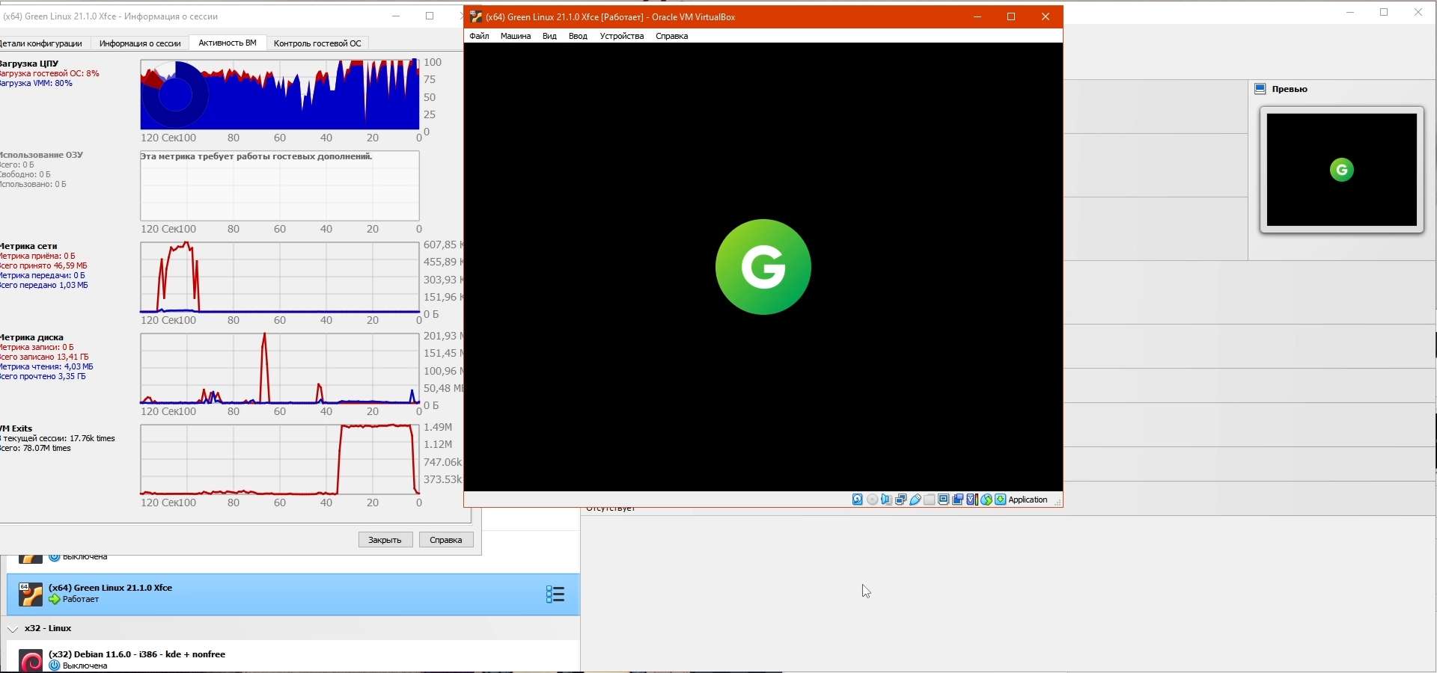Switch to the Контроль гостевой ОС tab
The width and height of the screenshot is (1437, 673).
tap(317, 43)
